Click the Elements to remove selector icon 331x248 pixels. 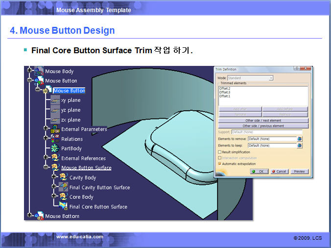[x=300, y=139]
